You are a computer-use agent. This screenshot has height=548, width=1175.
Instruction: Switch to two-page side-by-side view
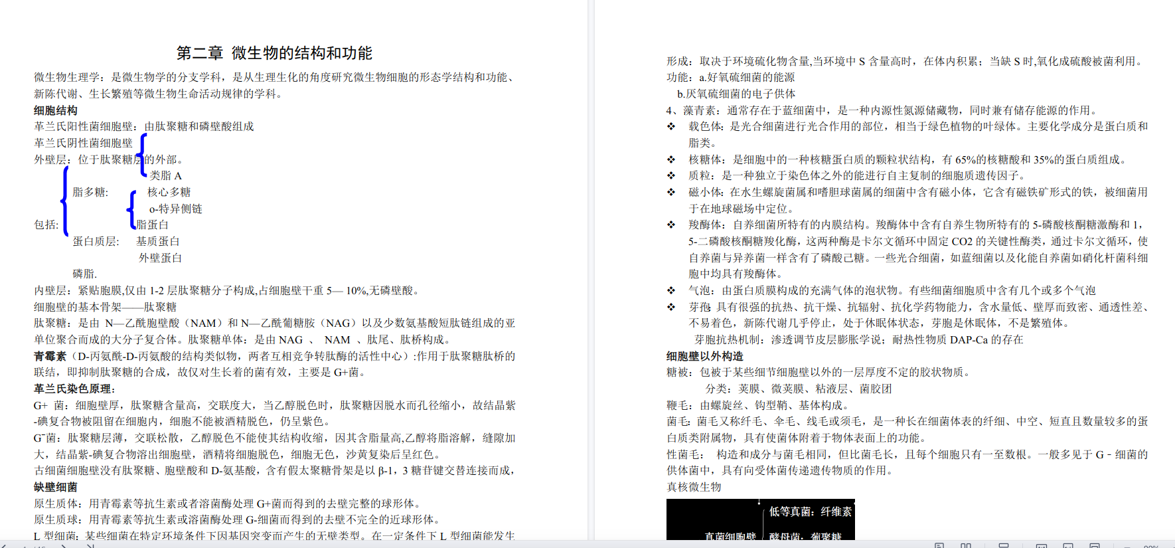pos(966,546)
